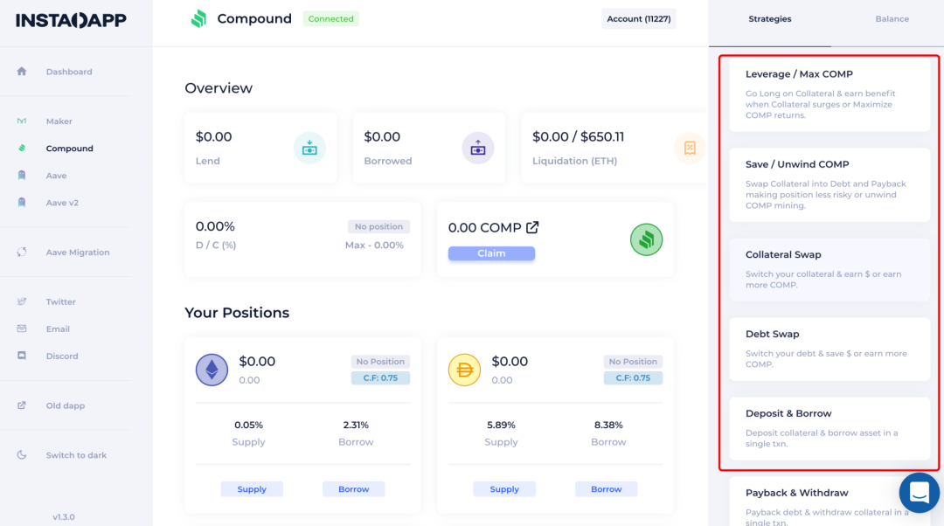Open the support chat bubble icon

[x=919, y=493]
